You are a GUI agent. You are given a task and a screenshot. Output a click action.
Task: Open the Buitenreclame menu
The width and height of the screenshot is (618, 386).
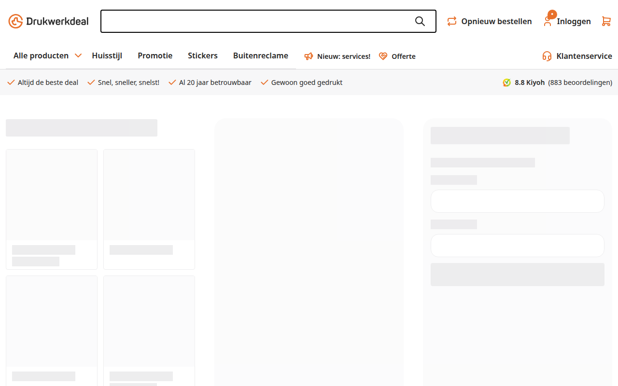tap(261, 55)
